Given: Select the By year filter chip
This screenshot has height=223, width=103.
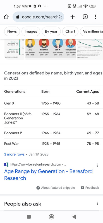Looking at the screenshot, I should pos(51,31).
